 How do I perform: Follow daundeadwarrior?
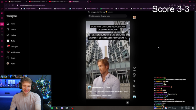coord(108,87)
